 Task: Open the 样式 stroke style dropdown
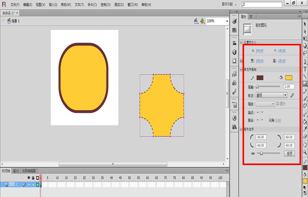[271, 95]
